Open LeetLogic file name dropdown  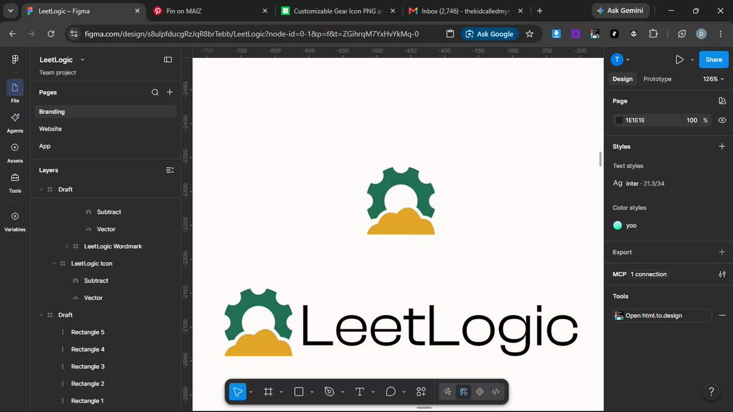(x=82, y=60)
